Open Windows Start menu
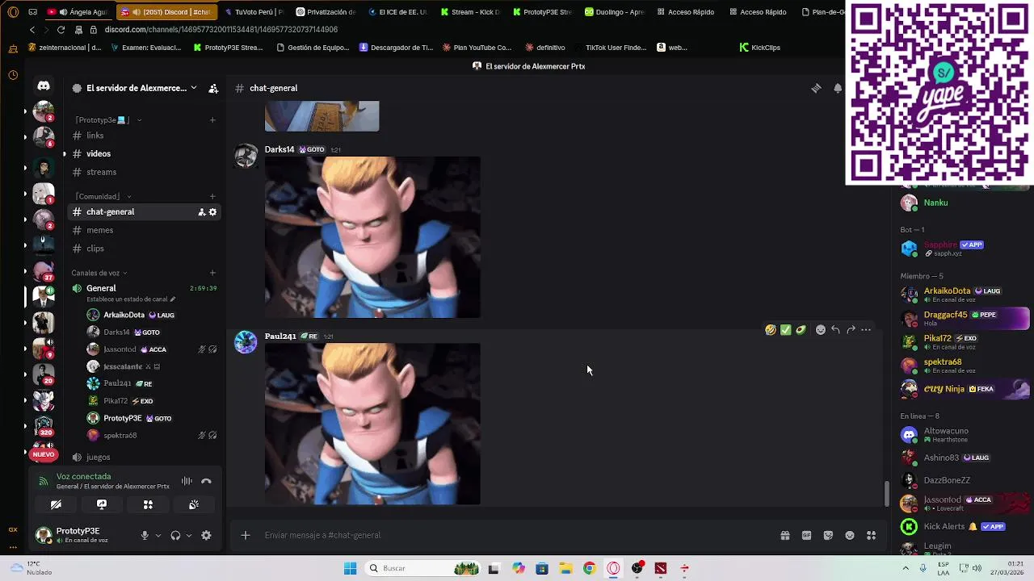The image size is (1034, 581). [x=350, y=568]
